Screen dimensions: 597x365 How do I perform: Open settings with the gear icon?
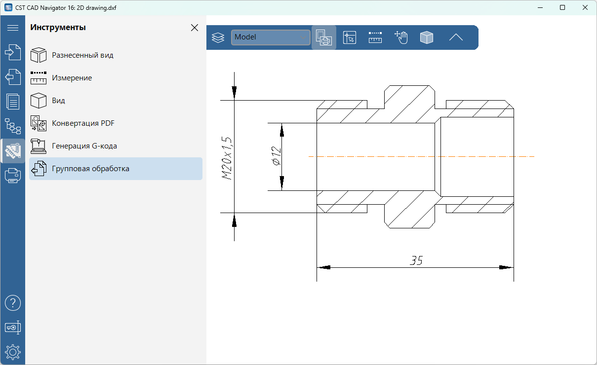[12, 352]
